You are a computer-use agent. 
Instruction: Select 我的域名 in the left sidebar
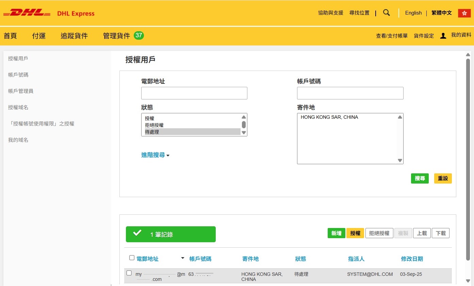18,140
